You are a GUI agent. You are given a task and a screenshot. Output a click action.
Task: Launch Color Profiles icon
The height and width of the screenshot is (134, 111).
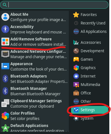[5, 116]
